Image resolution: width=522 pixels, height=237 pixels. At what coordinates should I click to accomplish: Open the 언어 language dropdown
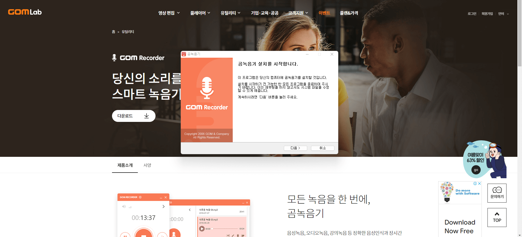[x=504, y=14]
